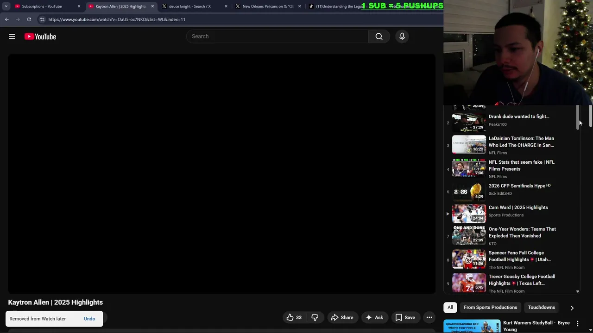Undo removal from Watch later
This screenshot has width=593, height=333.
89,319
